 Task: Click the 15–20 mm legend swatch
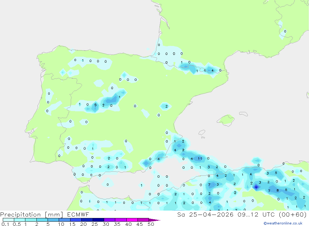click(76, 220)
